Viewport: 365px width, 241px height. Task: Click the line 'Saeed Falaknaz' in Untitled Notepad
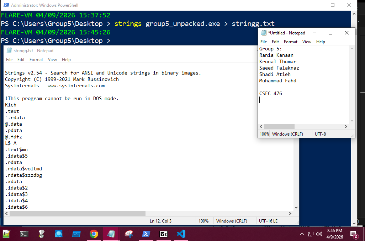coord(279,68)
